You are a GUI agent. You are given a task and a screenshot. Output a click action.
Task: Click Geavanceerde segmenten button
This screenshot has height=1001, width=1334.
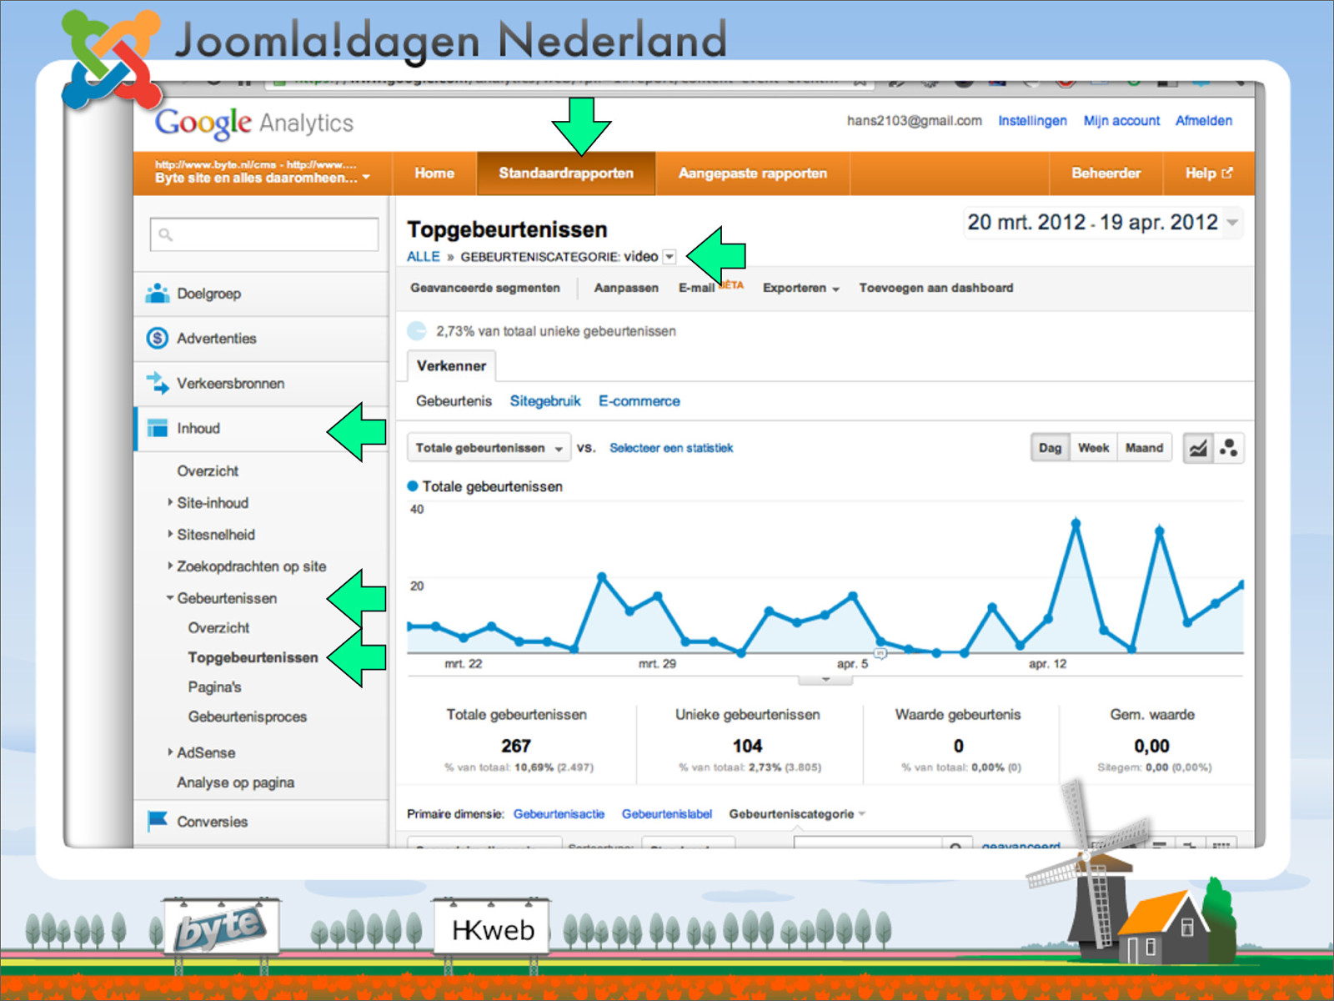point(485,288)
